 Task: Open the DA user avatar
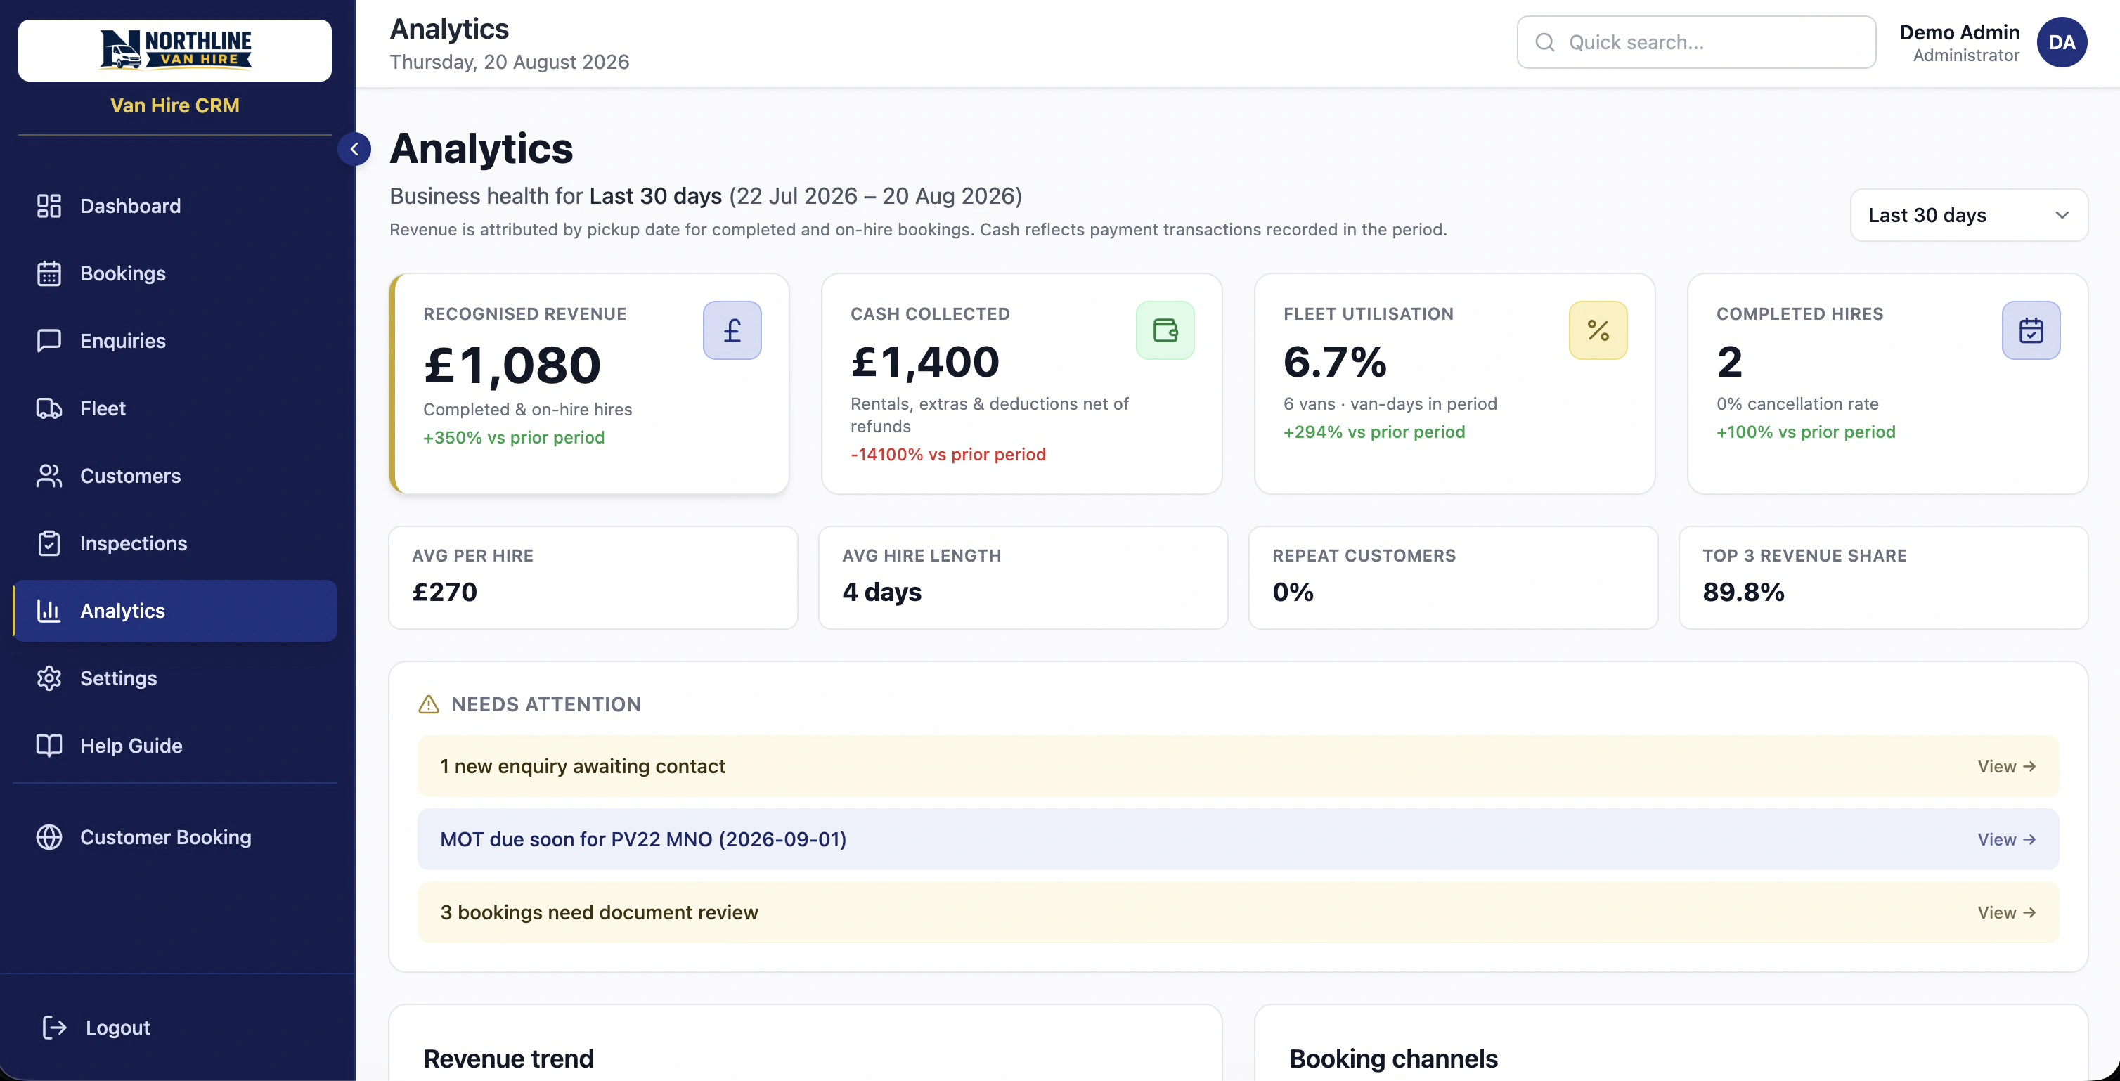[2062, 42]
